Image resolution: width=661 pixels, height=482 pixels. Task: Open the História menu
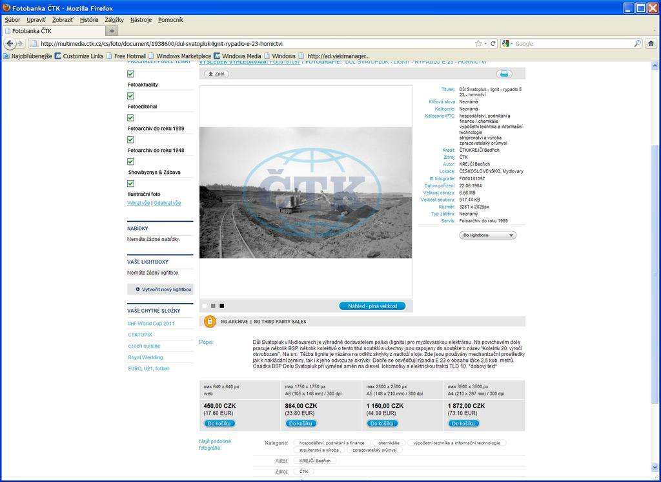pos(89,20)
